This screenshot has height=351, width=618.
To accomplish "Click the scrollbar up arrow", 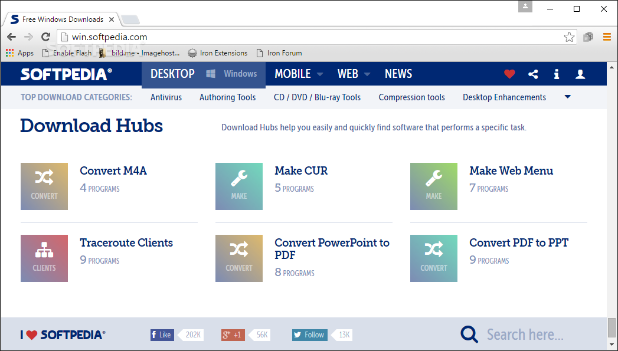I will click(612, 66).
